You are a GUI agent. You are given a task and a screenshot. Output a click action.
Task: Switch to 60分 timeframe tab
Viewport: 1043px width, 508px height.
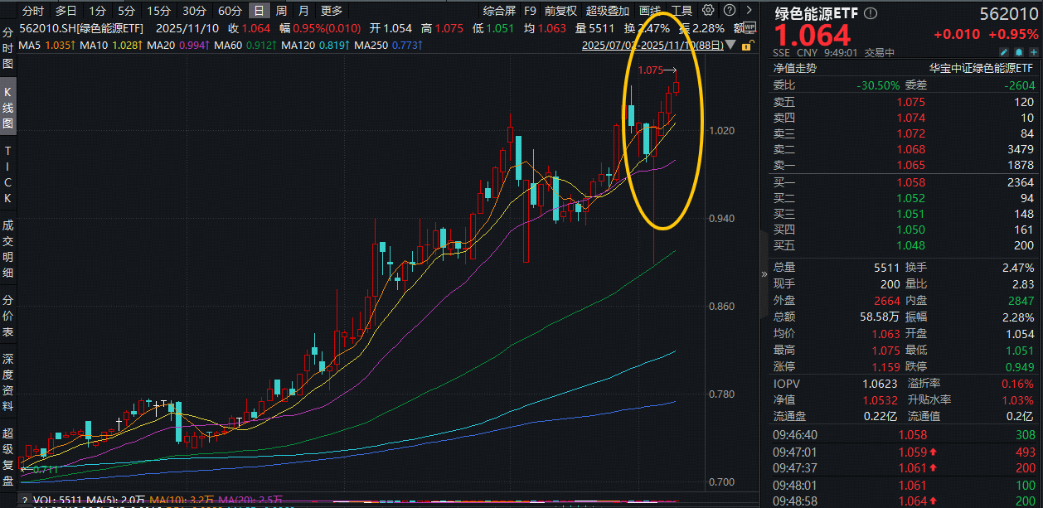coord(230,11)
